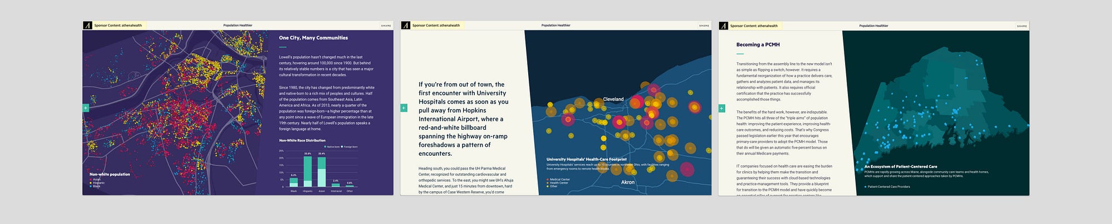This screenshot has width=1112, height=224.
Task: Click Sponsor Content: athenahealth label on the PCMH page
Action: tap(754, 26)
